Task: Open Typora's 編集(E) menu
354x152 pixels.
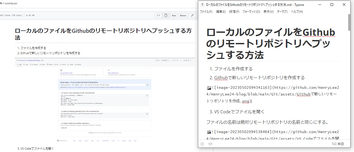Action: pyautogui.click(x=221, y=12)
